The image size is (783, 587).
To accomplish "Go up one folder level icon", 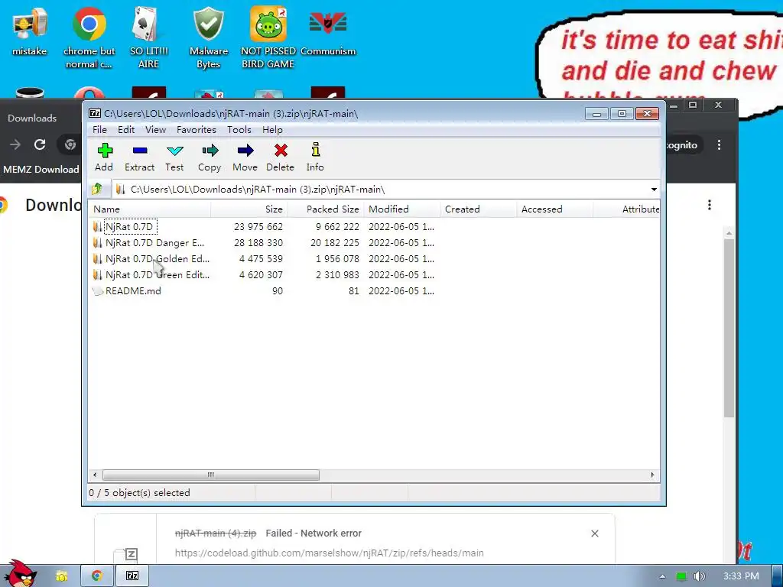I will coord(97,190).
